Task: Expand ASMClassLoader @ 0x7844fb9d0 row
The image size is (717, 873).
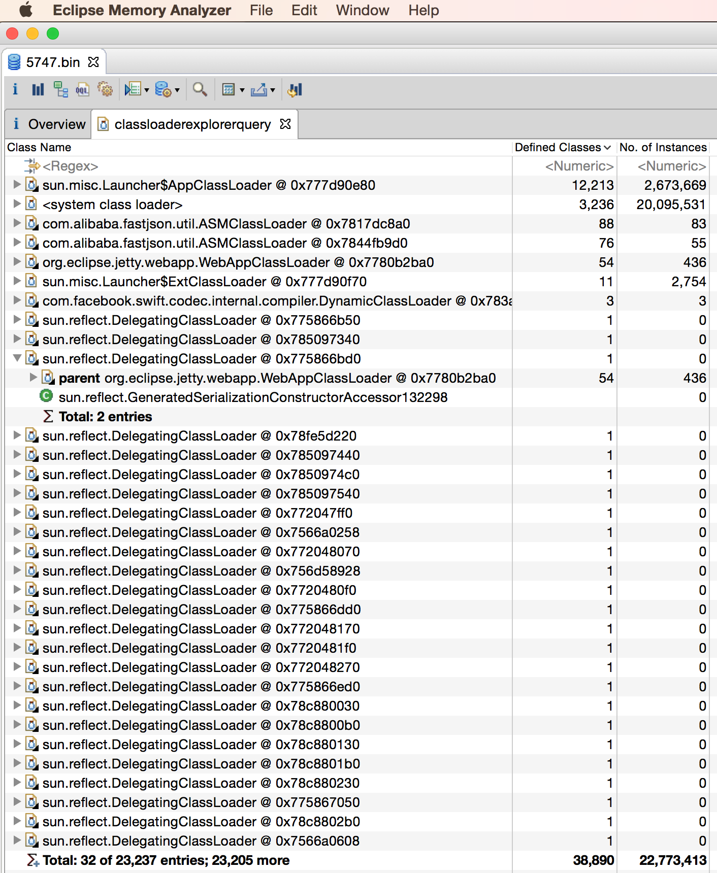Action: coord(17,243)
